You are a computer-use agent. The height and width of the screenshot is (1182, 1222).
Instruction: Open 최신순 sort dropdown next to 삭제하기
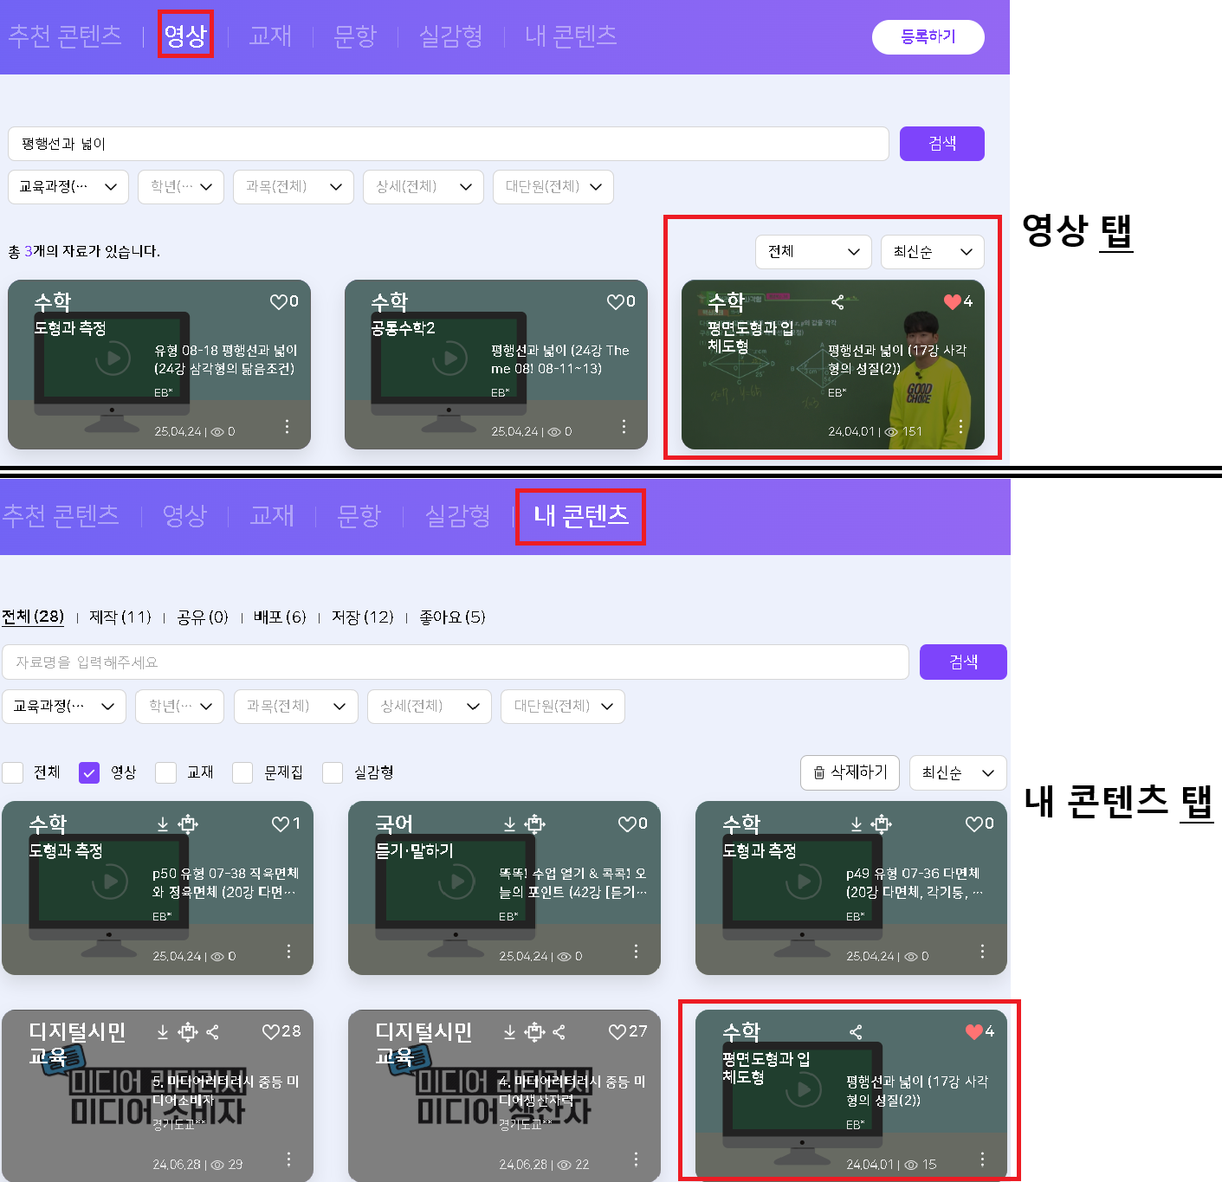[957, 773]
